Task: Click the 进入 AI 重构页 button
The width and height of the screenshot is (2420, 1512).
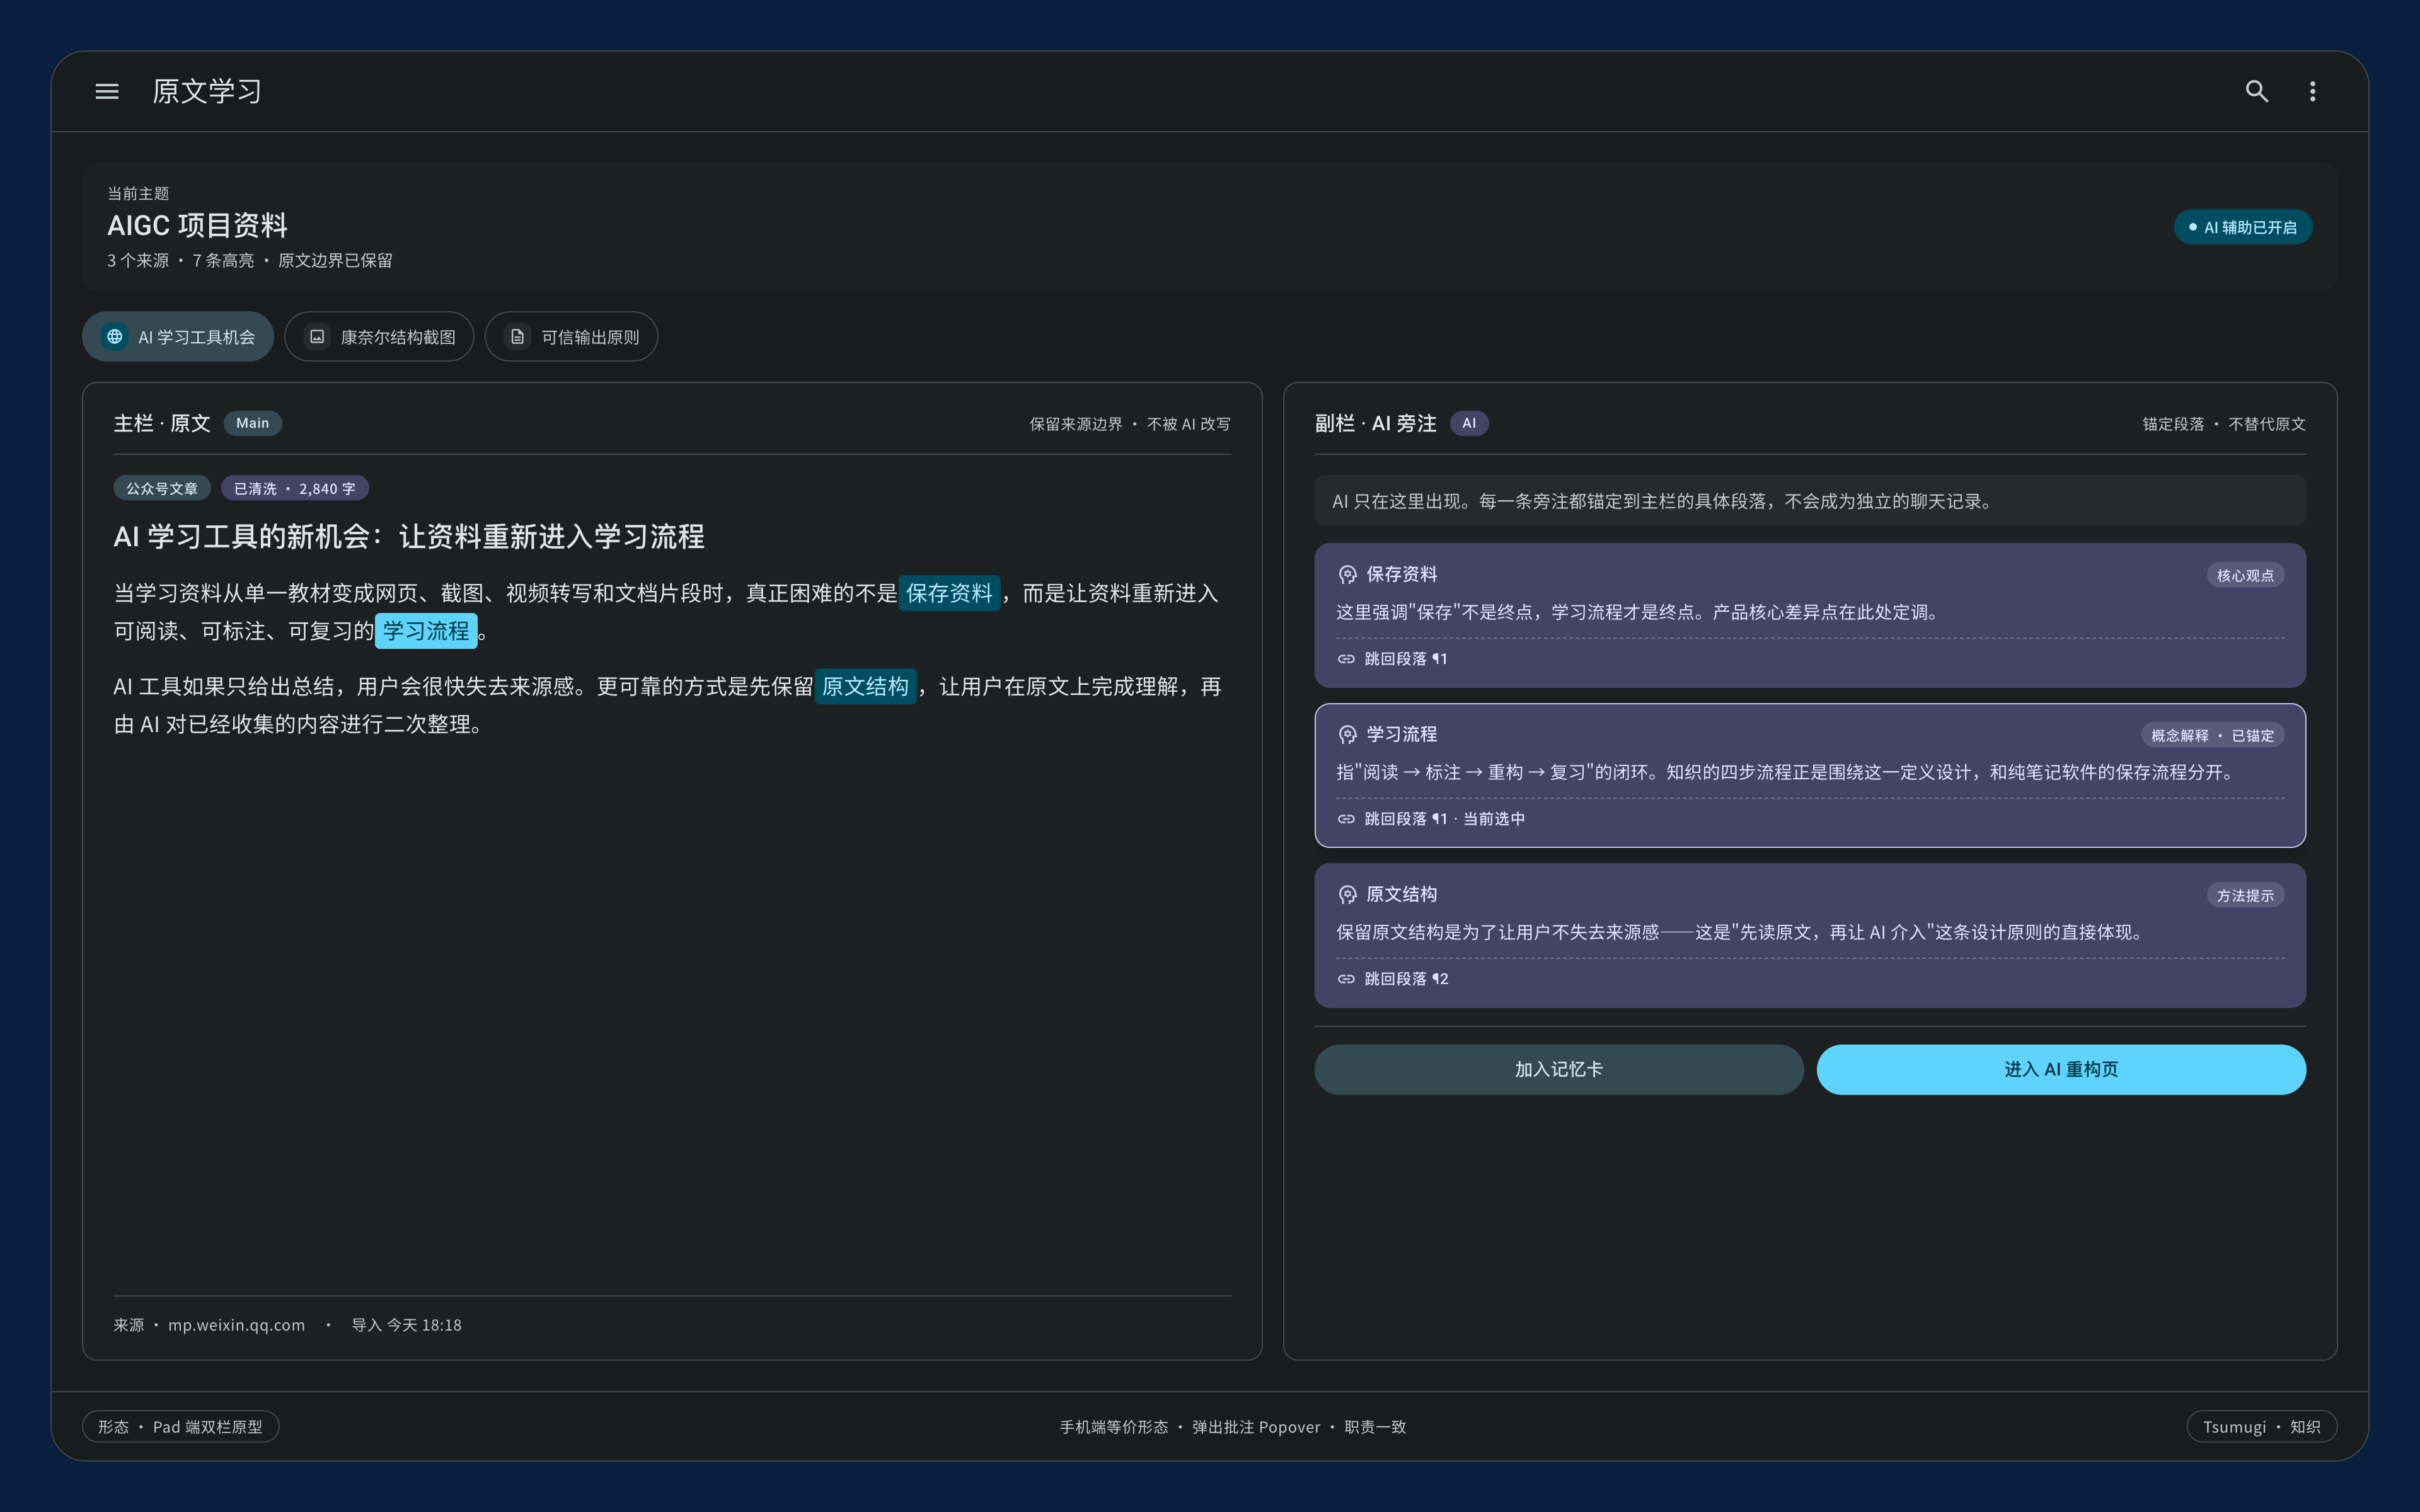Action: [x=2061, y=1069]
